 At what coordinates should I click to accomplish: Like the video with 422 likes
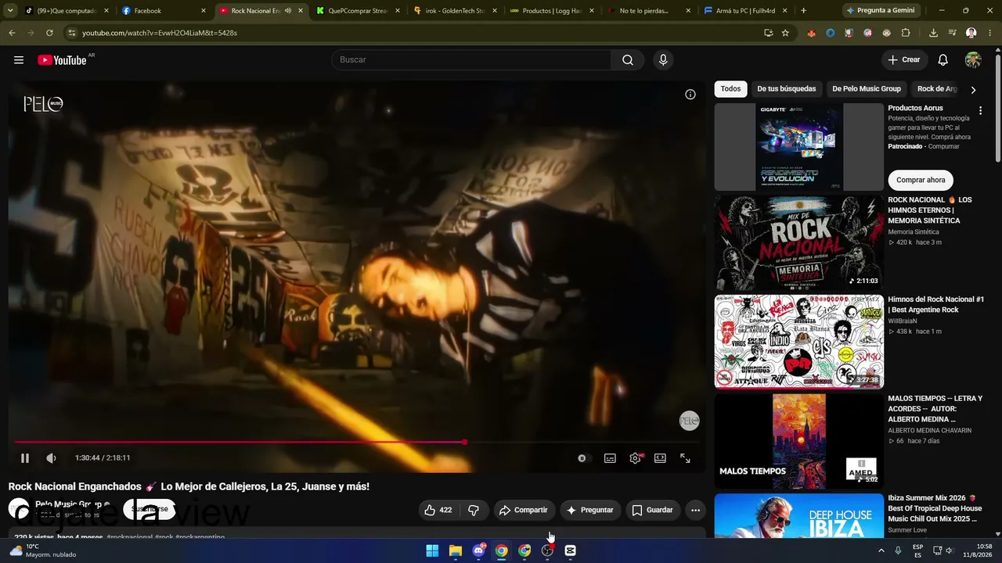pyautogui.click(x=438, y=510)
